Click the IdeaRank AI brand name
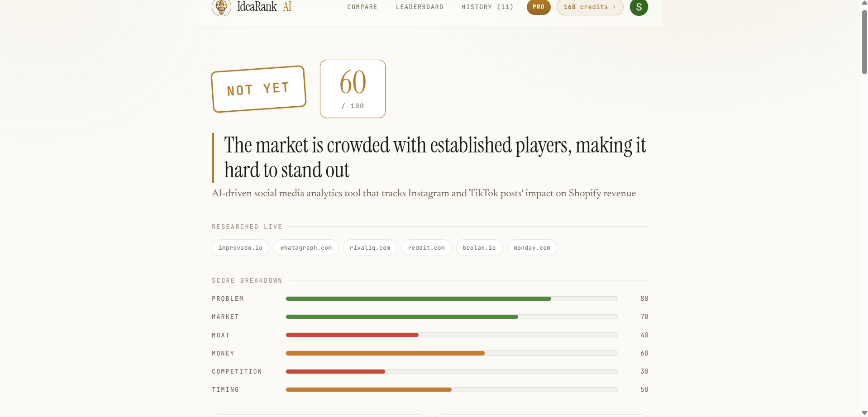This screenshot has width=868, height=417. [x=264, y=6]
